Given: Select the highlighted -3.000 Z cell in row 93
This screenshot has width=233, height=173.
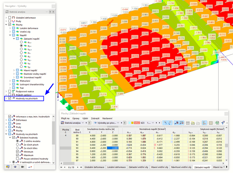Looking at the screenshot, I should point(113,148).
